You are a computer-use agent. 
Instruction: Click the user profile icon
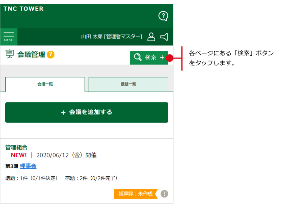151,37
